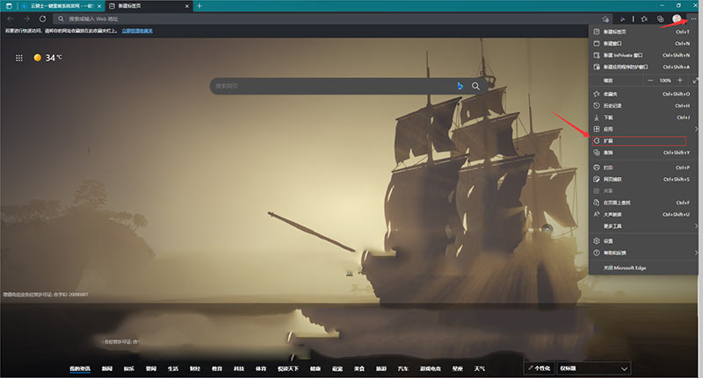Click the profile avatar icon
The height and width of the screenshot is (378, 703).
pyautogui.click(x=677, y=18)
